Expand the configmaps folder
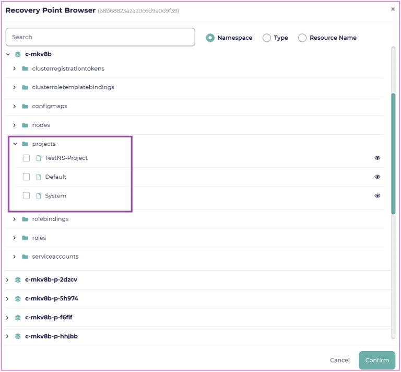 click(14, 106)
